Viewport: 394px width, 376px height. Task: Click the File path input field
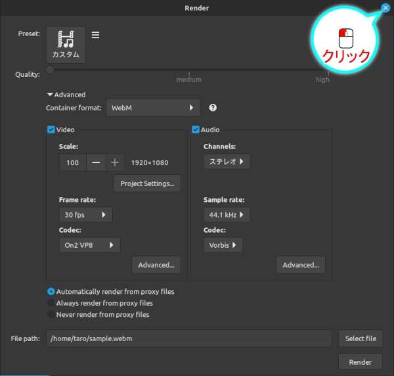(188, 339)
